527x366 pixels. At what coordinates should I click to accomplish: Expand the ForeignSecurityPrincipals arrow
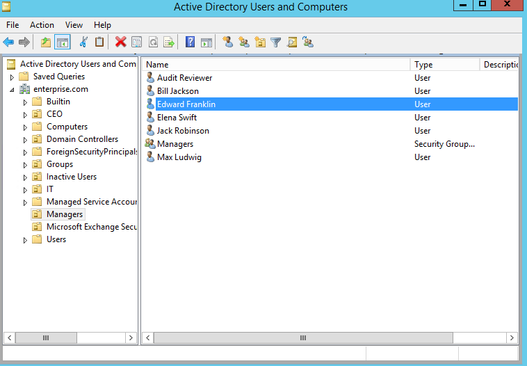(25, 152)
